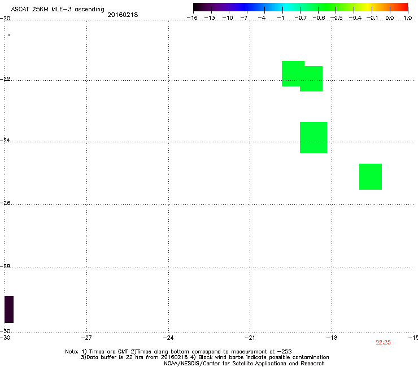The image size is (418, 367).
Task: Click the -0.1 label on color scale
Action: coord(372,18)
